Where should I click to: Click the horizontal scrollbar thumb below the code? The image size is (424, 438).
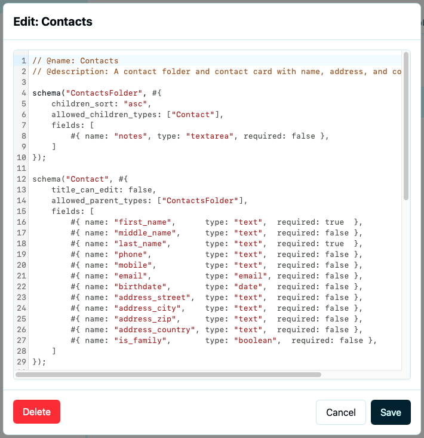pos(168,375)
